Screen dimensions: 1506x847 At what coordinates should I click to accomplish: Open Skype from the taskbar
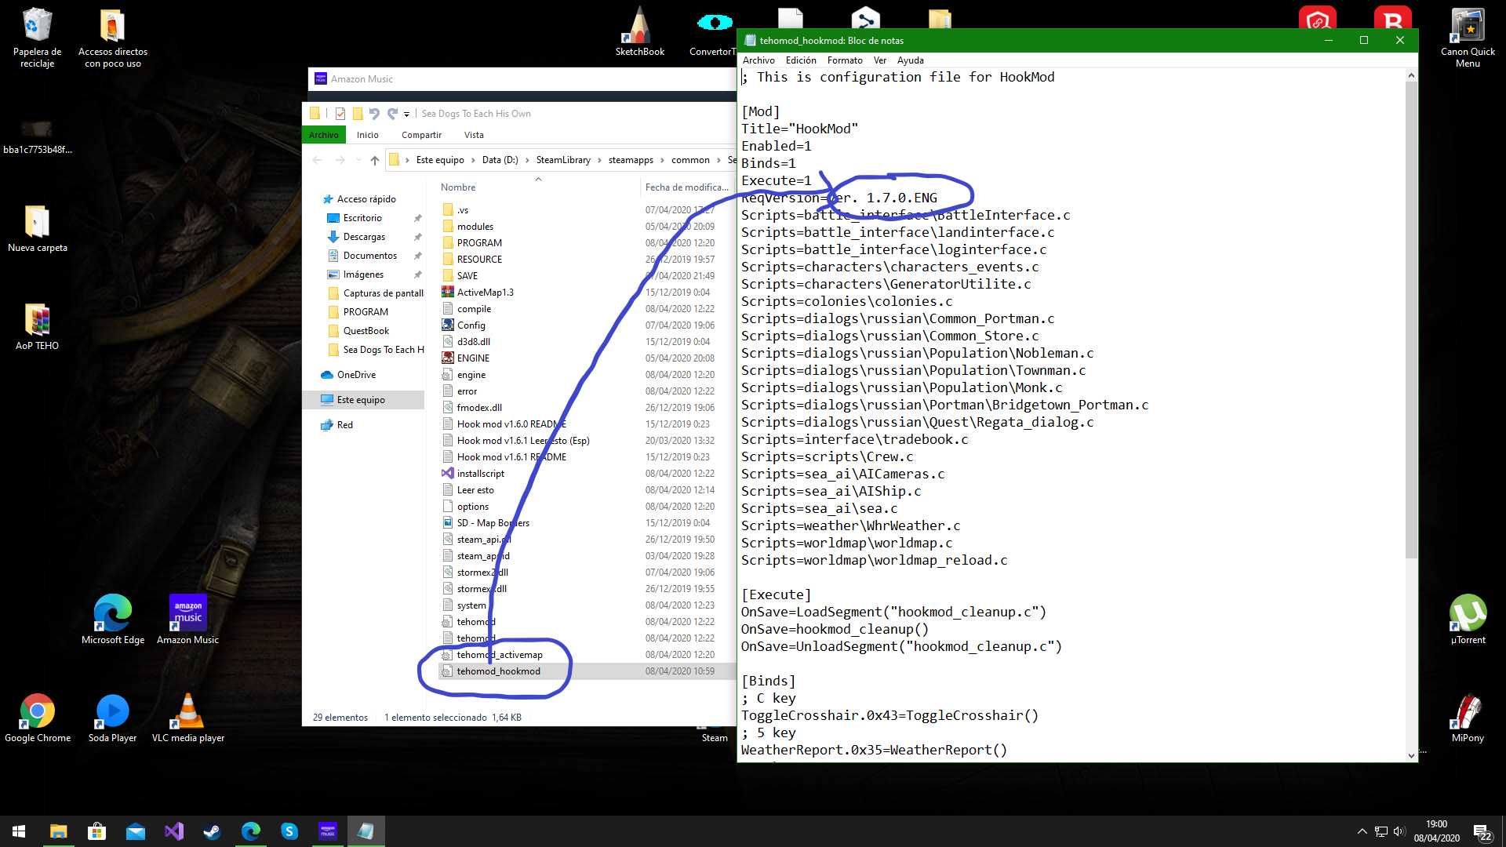289,831
